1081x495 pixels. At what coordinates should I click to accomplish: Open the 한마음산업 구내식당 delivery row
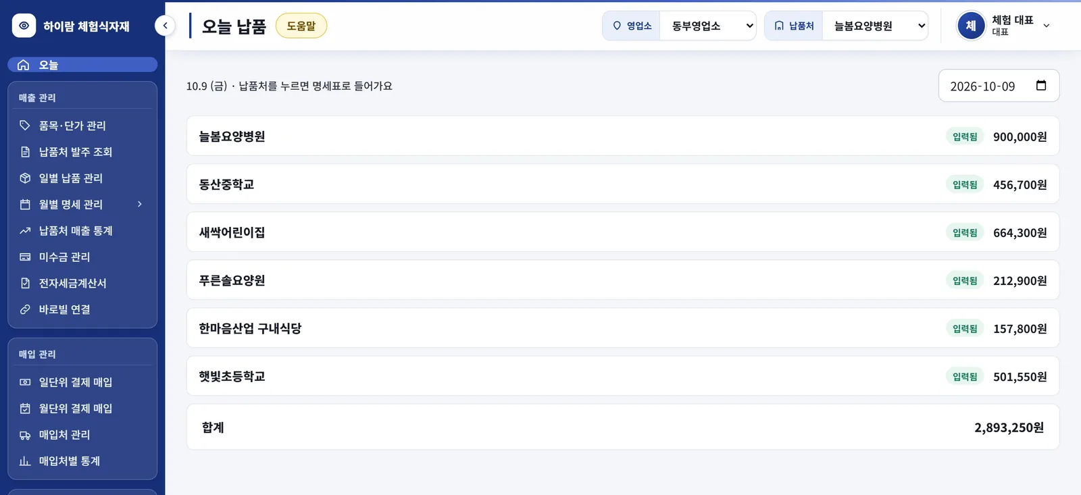(623, 328)
